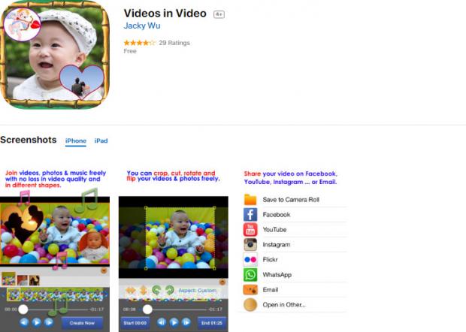Click the orange collapse arrow in first screenshot
This screenshot has height=332, width=466.
pos(104,270)
